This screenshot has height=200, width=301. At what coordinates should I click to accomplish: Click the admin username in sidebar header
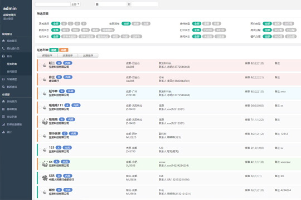point(10,8)
